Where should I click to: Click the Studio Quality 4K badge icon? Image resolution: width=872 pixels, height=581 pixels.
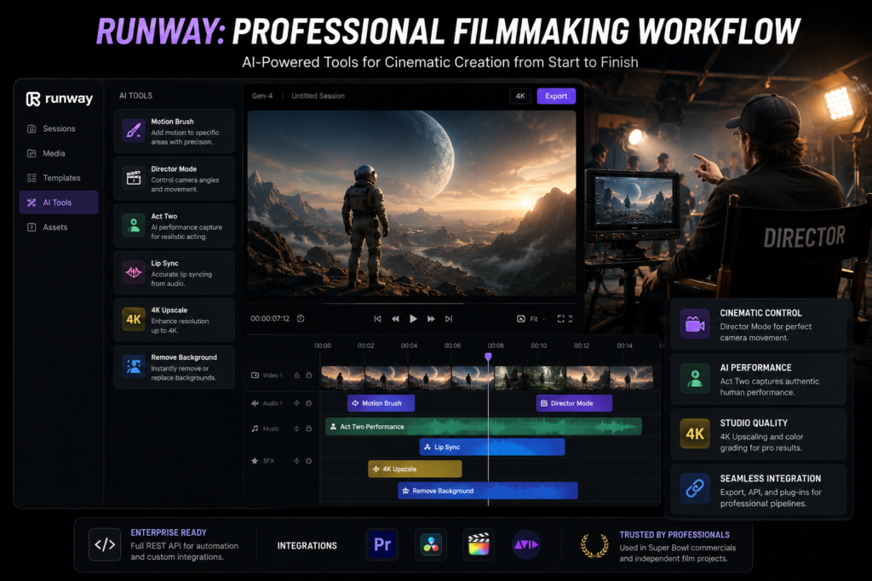pyautogui.click(x=695, y=434)
